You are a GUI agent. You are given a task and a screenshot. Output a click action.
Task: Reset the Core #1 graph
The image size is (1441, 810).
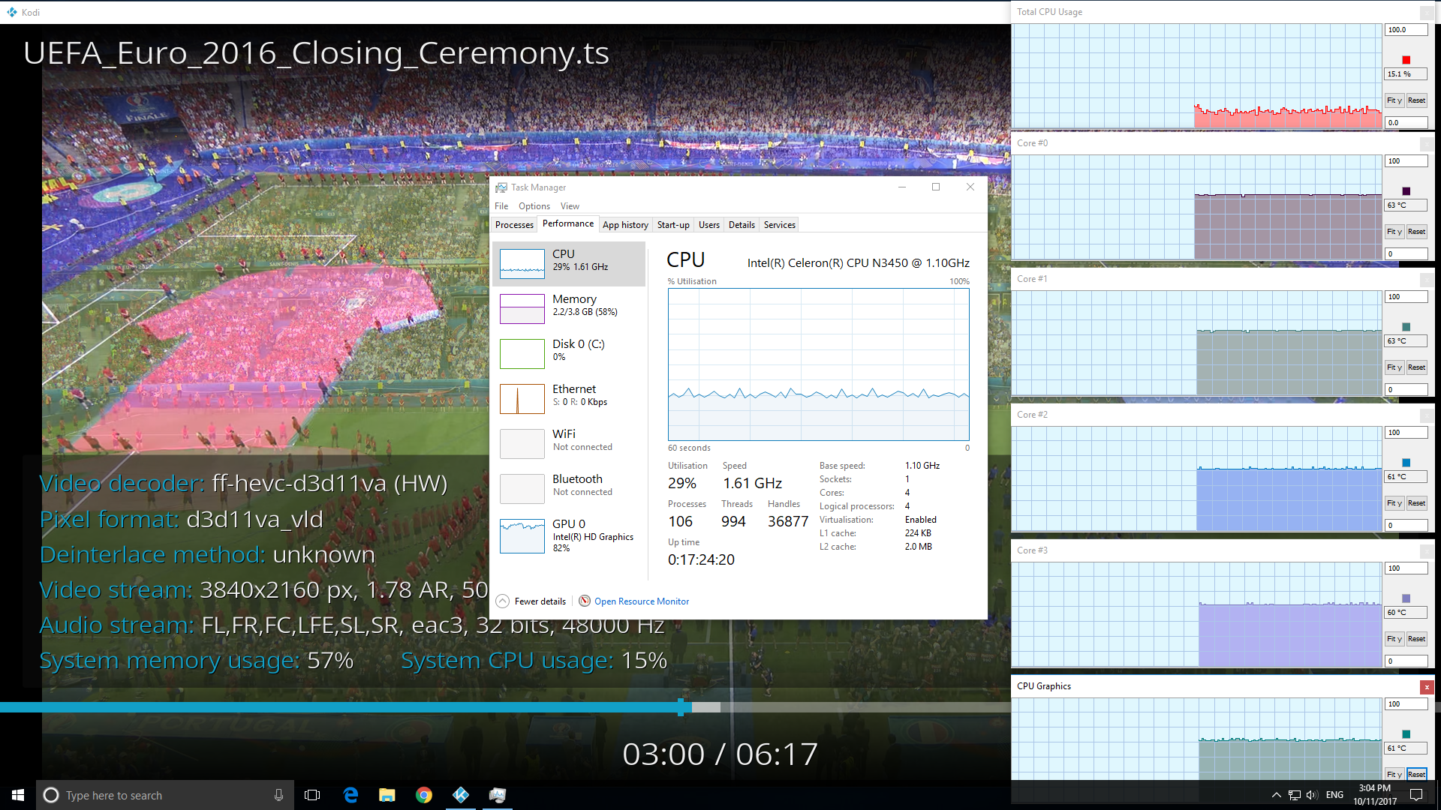[1416, 367]
